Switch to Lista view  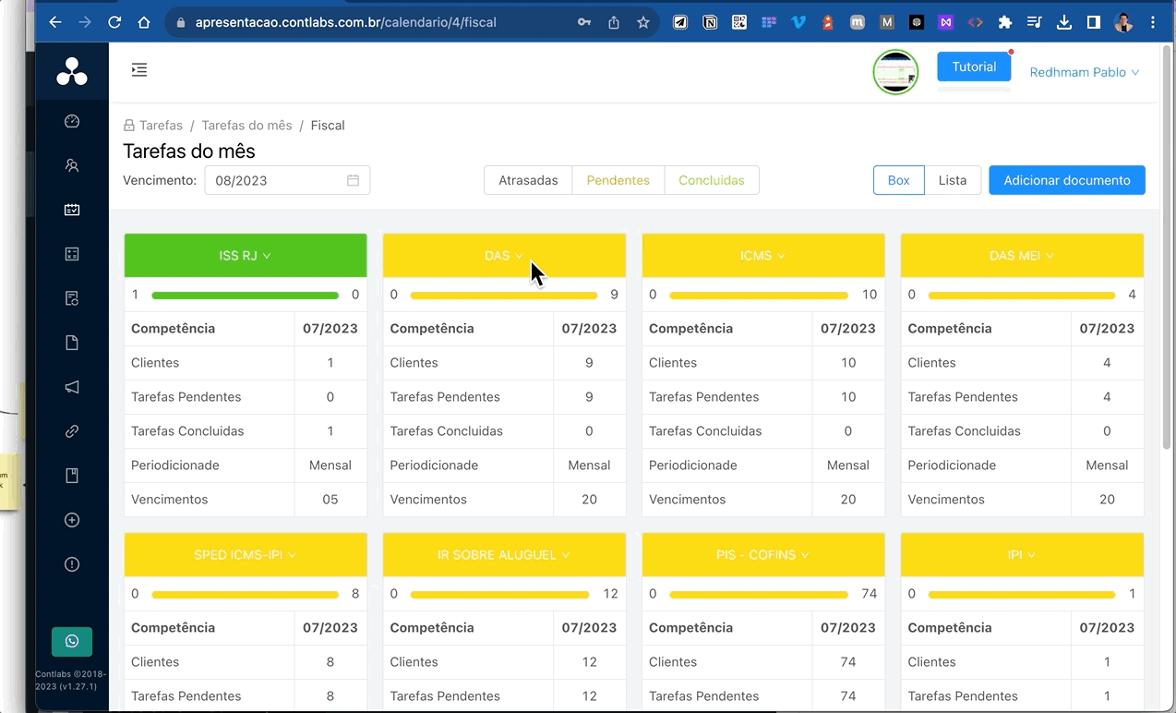(953, 180)
